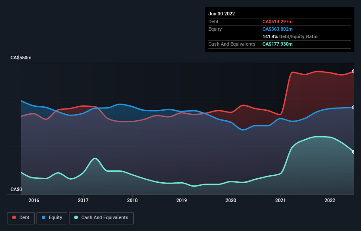The image size is (361, 231).
Task: Hide the Cash And Equivalents series
Action: coord(101,217)
